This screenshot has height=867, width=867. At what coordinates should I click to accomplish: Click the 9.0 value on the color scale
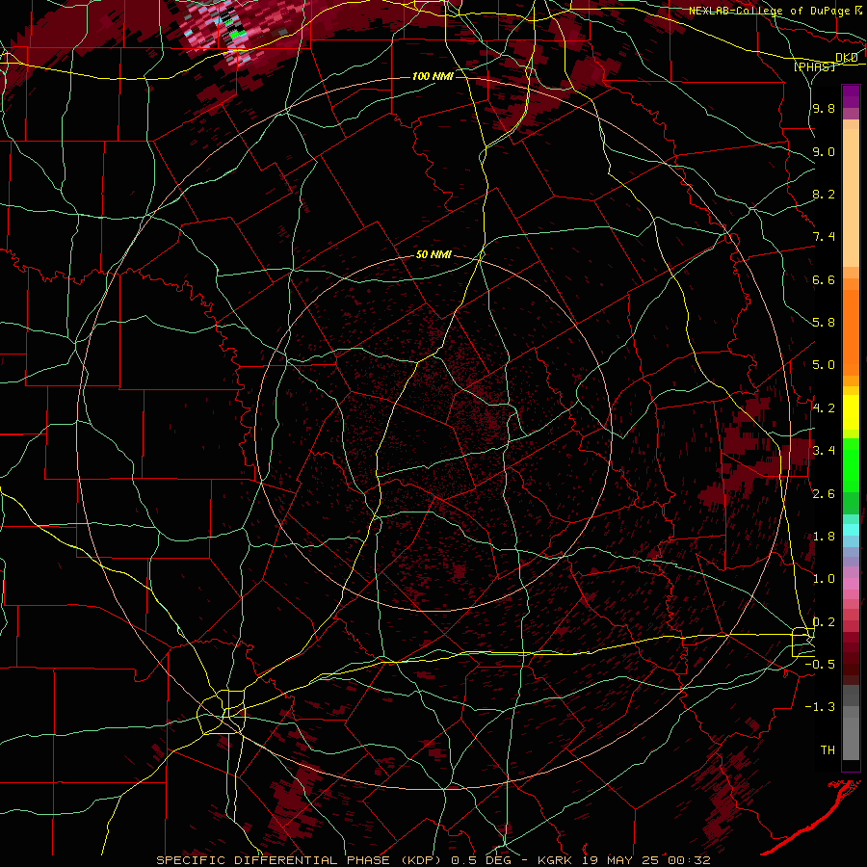pyautogui.click(x=824, y=151)
